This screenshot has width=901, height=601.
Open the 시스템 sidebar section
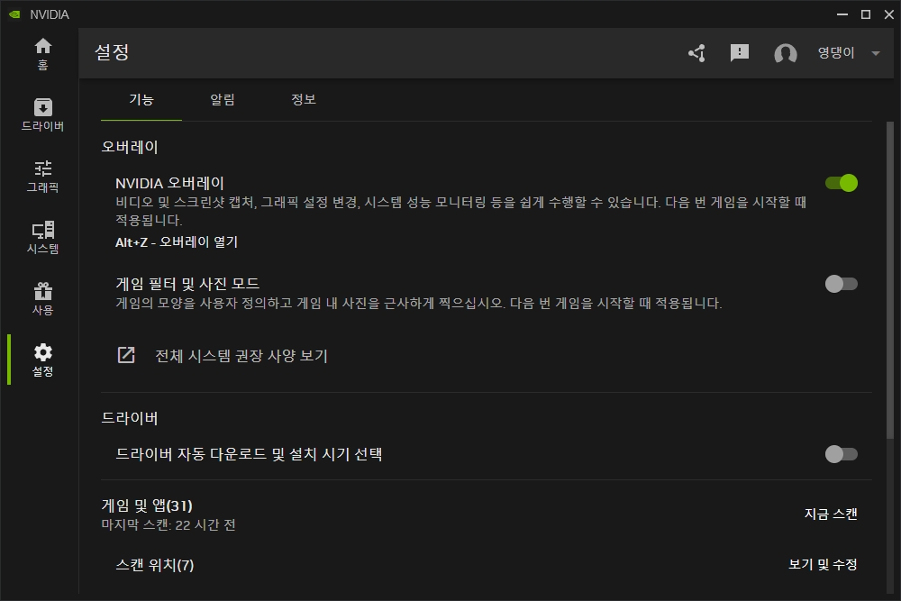[x=42, y=237]
